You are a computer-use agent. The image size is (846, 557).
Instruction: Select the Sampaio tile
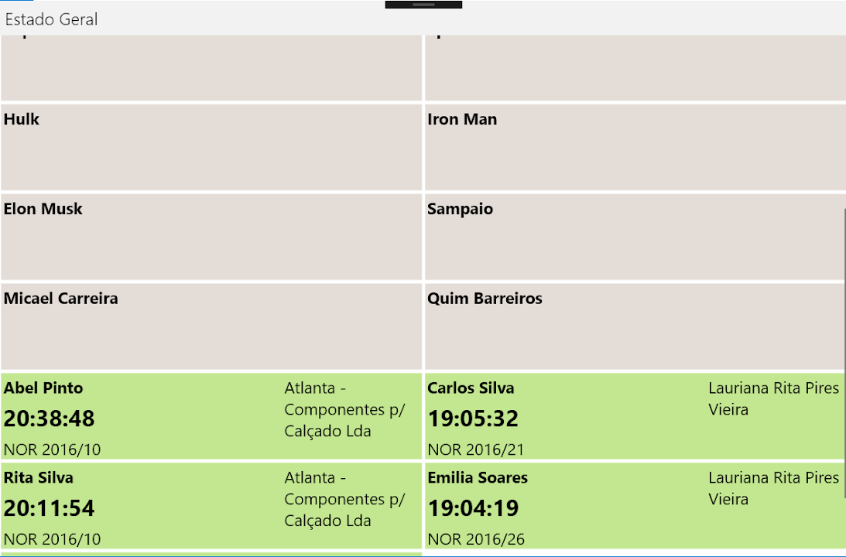coord(635,237)
